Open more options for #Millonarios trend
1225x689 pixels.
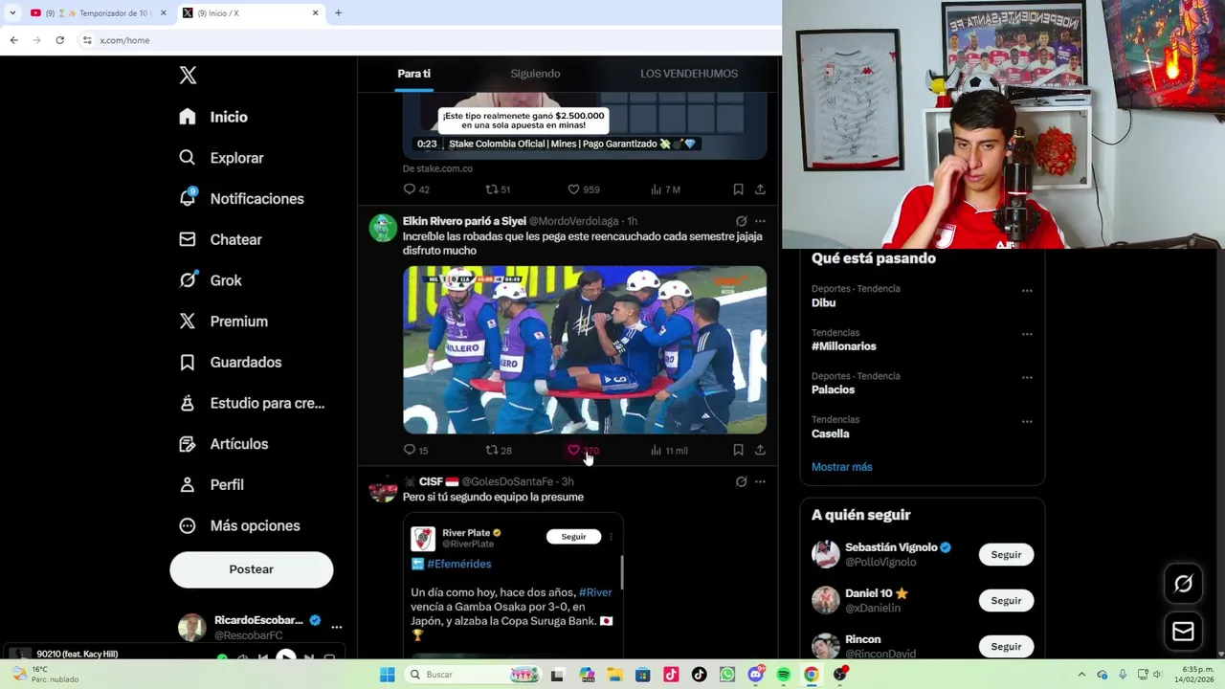point(1027,334)
